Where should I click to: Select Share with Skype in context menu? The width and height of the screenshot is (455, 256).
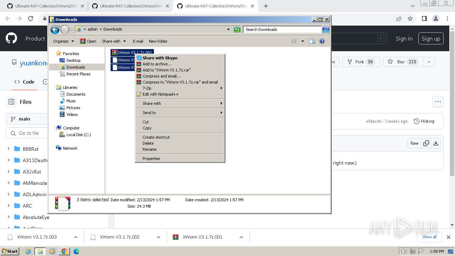[180, 58]
